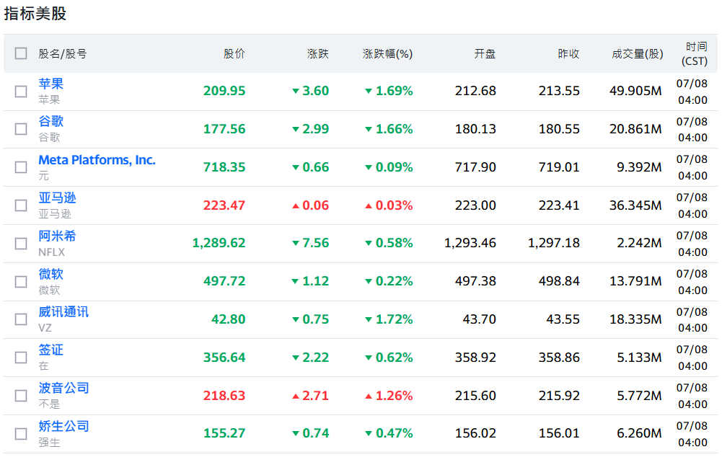Select the 6.260M volume value
The width and height of the screenshot is (722, 457).
[639, 433]
